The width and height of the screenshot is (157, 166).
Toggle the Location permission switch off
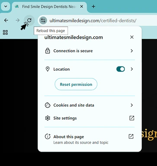tap(121, 69)
